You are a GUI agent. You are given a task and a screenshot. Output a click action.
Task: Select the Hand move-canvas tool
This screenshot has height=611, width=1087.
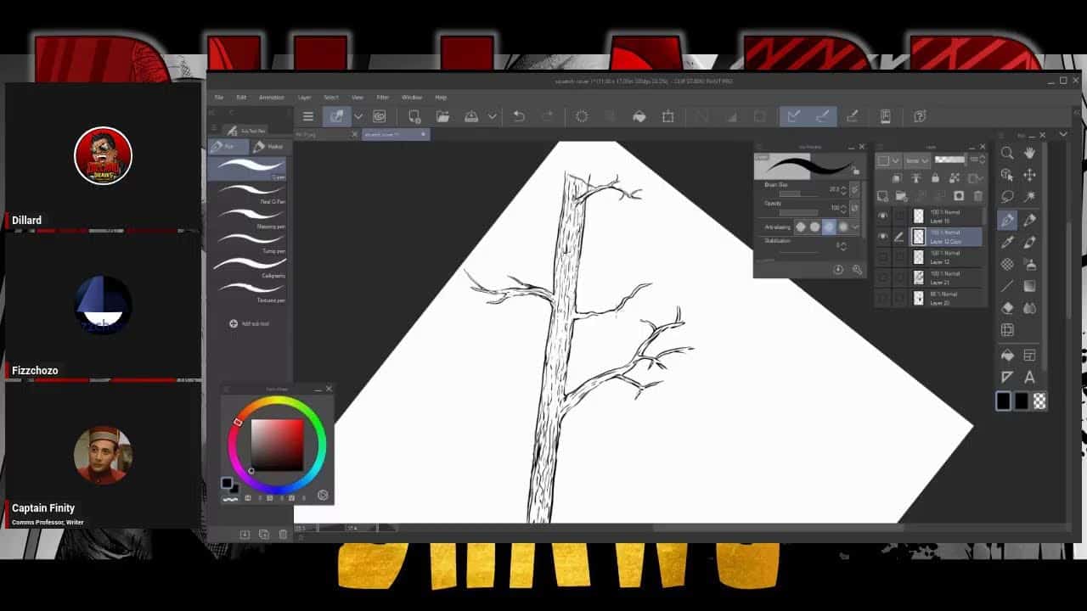point(1029,153)
